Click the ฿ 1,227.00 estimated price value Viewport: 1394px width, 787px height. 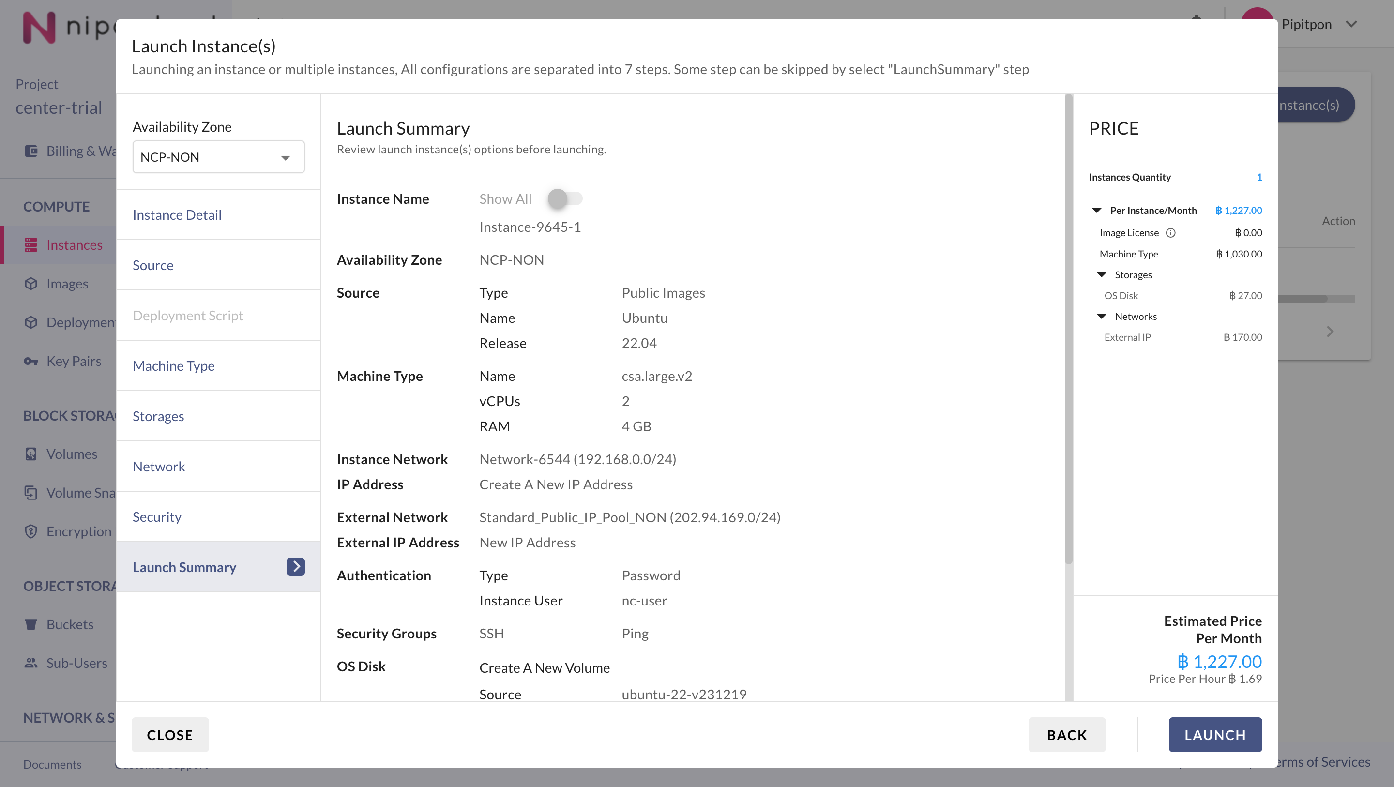pos(1219,662)
